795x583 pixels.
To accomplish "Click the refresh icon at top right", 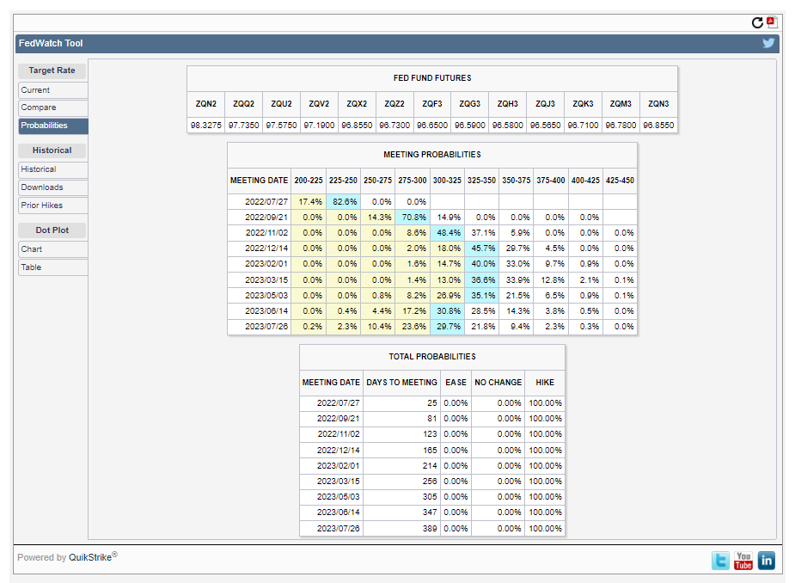I will point(757,23).
